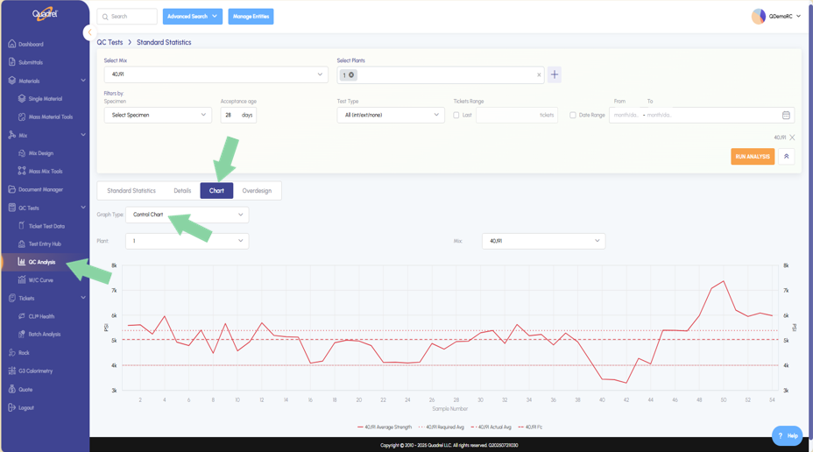The image size is (813, 452).
Task: Click the user avatar icon
Action: pyautogui.click(x=759, y=17)
